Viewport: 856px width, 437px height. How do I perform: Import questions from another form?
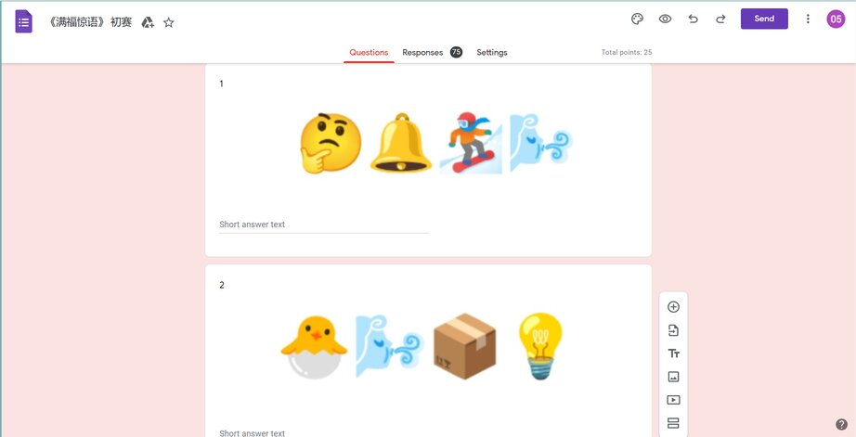tap(674, 330)
